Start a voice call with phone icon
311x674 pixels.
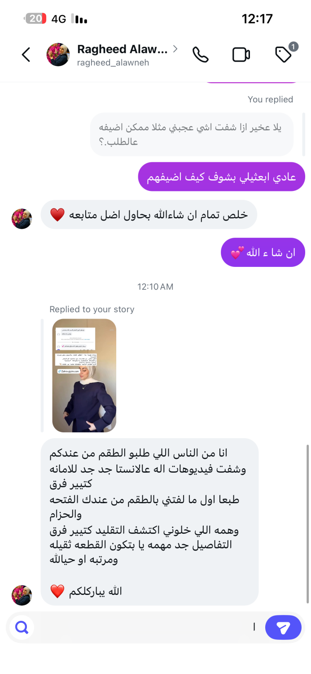[x=200, y=55]
